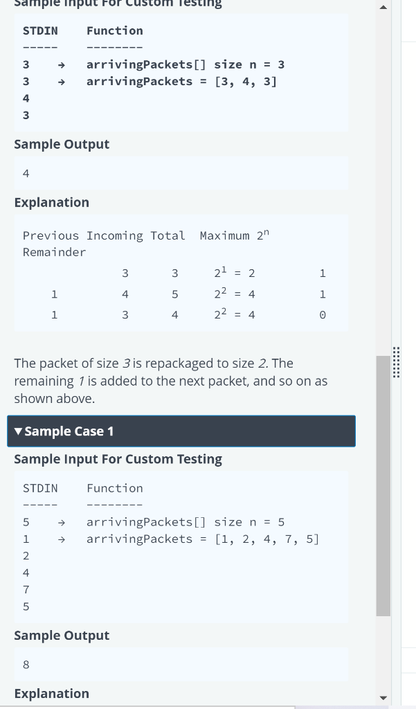Image resolution: width=416 pixels, height=709 pixels.
Task: Click the first Sample Output heading
Action: point(62,144)
